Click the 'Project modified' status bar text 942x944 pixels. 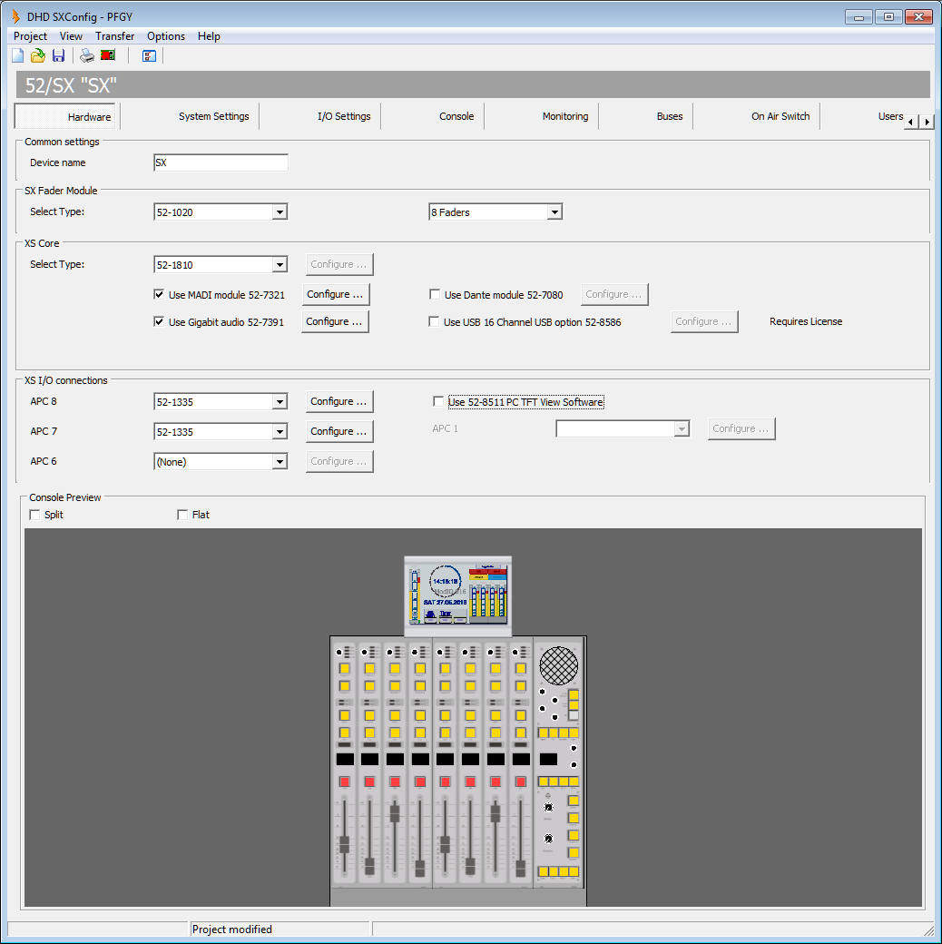231,929
